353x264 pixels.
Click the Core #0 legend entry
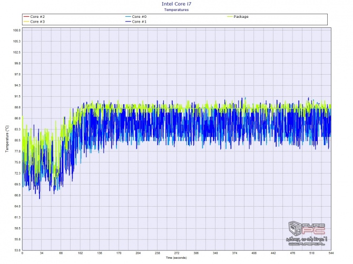[x=136, y=17]
